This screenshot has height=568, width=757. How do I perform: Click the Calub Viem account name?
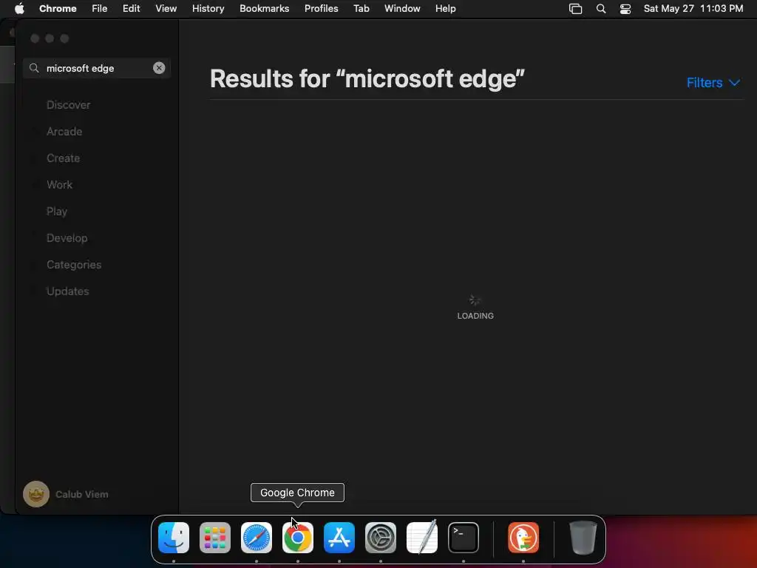point(82,494)
